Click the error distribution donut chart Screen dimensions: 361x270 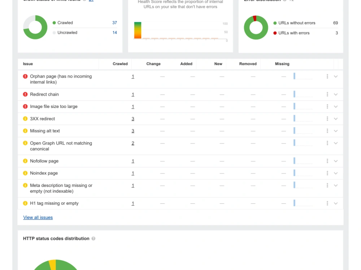pyautogui.click(x=256, y=28)
